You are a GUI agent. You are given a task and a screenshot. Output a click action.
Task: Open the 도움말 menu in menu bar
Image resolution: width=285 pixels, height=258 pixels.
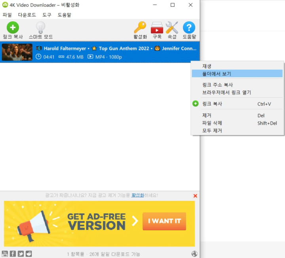(x=65, y=15)
